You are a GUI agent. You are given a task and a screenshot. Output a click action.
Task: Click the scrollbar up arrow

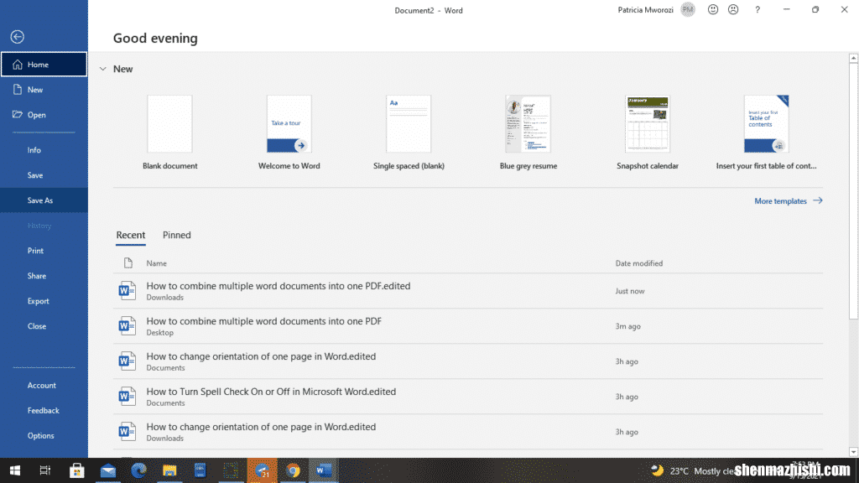[853, 58]
